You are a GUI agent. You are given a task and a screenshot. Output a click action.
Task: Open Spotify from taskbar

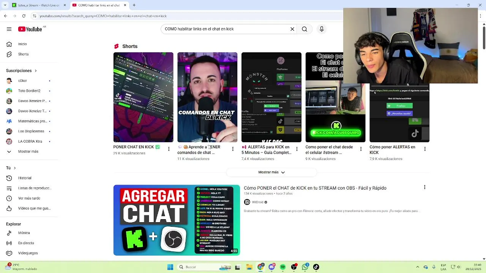pos(283,267)
